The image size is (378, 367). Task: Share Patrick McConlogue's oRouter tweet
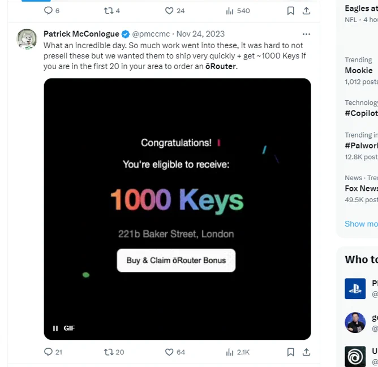pyautogui.click(x=306, y=352)
